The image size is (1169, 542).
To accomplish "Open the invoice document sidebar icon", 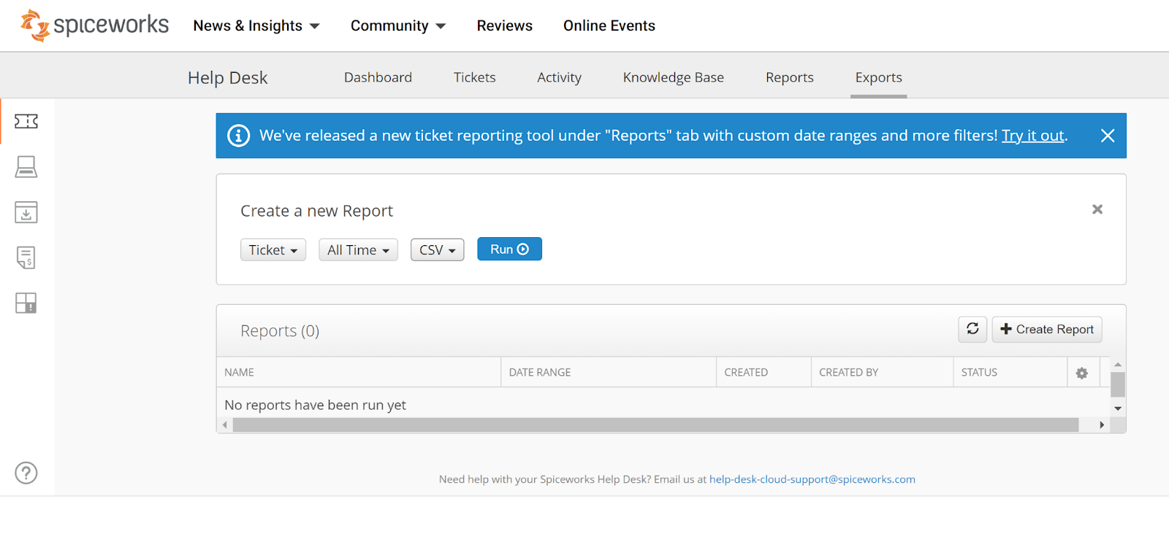I will point(26,258).
